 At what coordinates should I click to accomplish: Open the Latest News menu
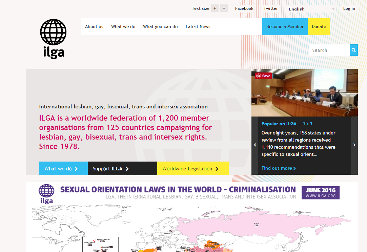(x=198, y=27)
